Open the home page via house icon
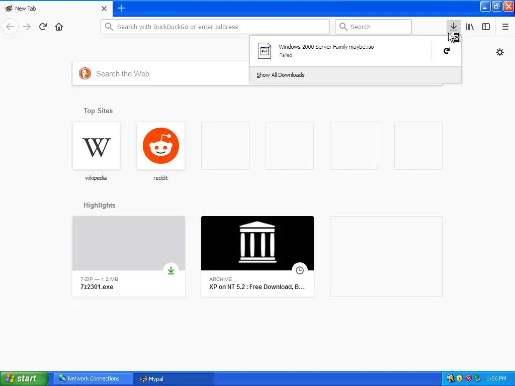515x386 pixels. click(x=59, y=27)
